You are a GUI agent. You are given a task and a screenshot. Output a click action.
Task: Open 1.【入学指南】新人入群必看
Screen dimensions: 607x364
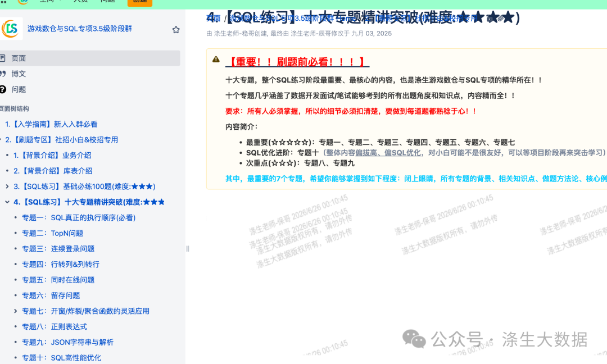(x=51, y=124)
